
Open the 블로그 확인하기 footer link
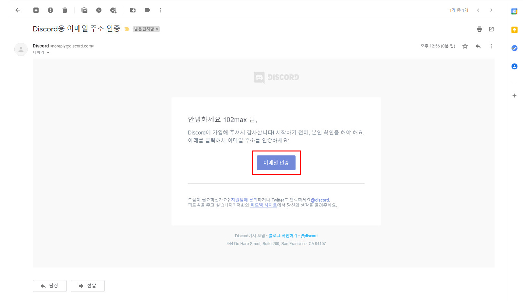point(283,236)
